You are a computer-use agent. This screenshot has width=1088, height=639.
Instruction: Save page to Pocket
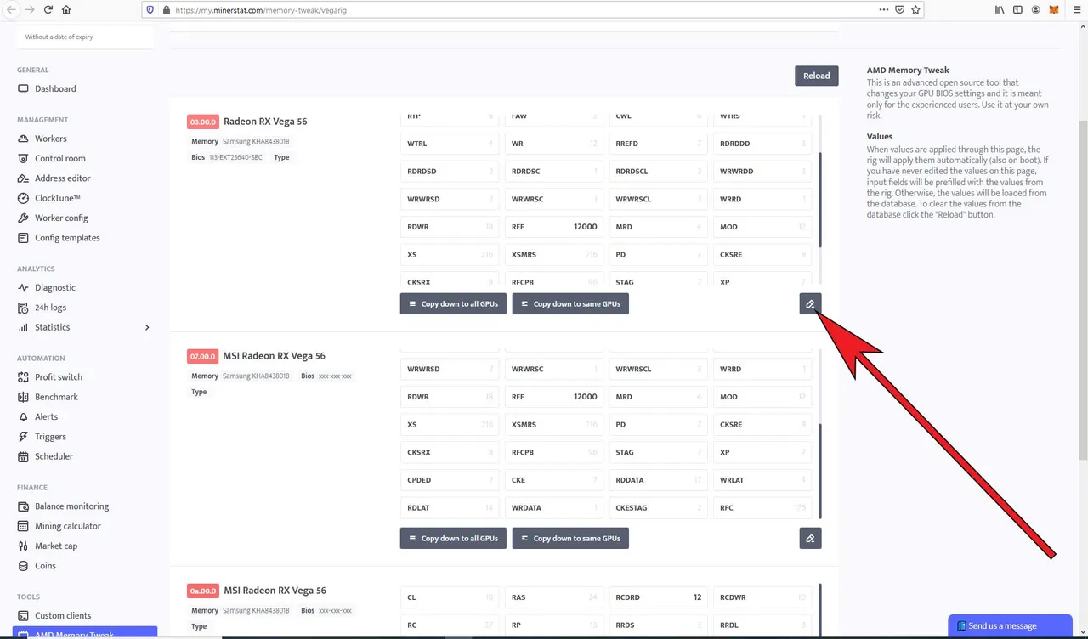[x=900, y=10]
